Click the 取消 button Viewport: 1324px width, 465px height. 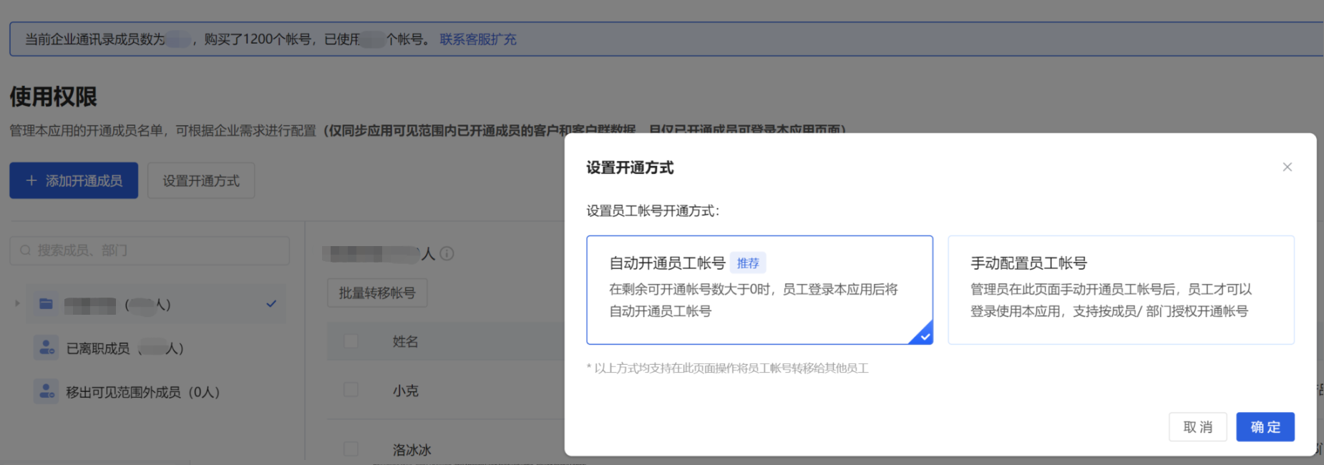[1197, 427]
